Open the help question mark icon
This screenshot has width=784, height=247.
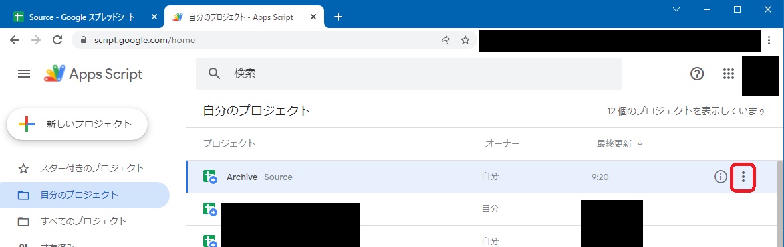pos(696,74)
